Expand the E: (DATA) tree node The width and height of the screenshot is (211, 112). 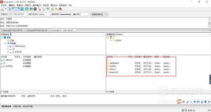coord(8,52)
